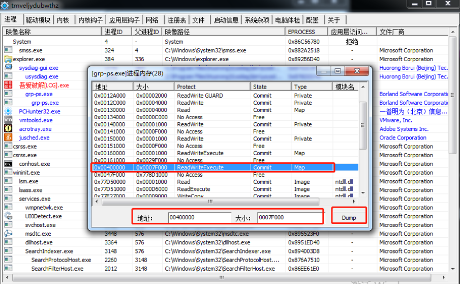Switch to the 内核 tab
Viewport: 460px width, 284px height.
pos(63,20)
